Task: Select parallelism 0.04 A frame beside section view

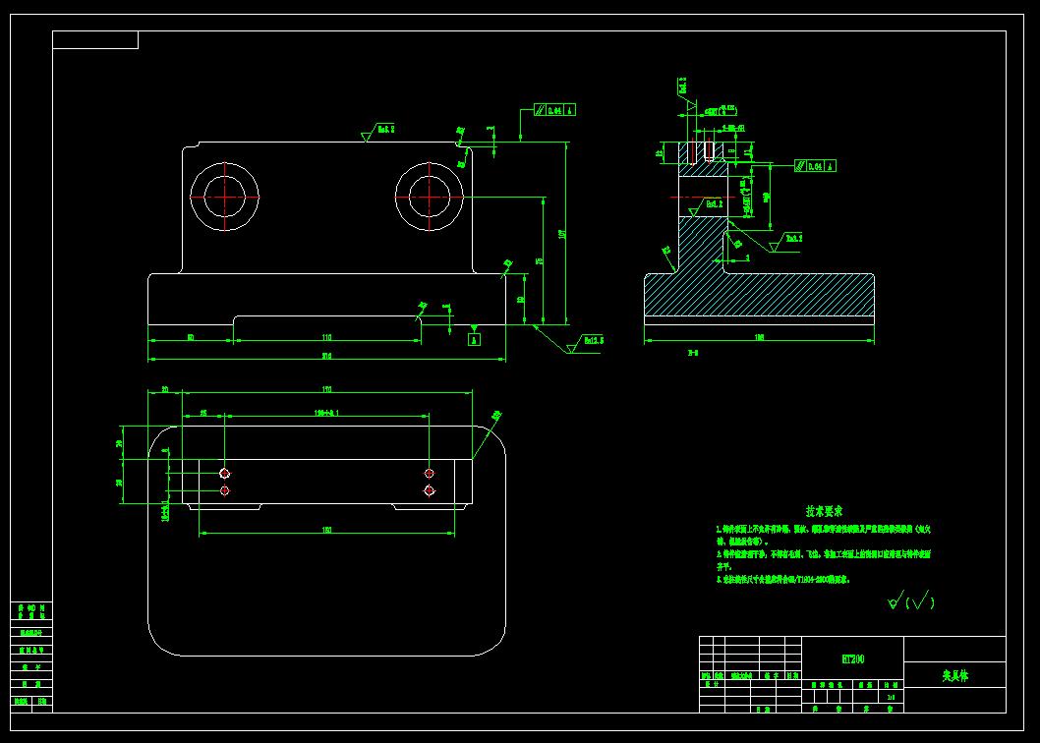Action: pyautogui.click(x=815, y=166)
